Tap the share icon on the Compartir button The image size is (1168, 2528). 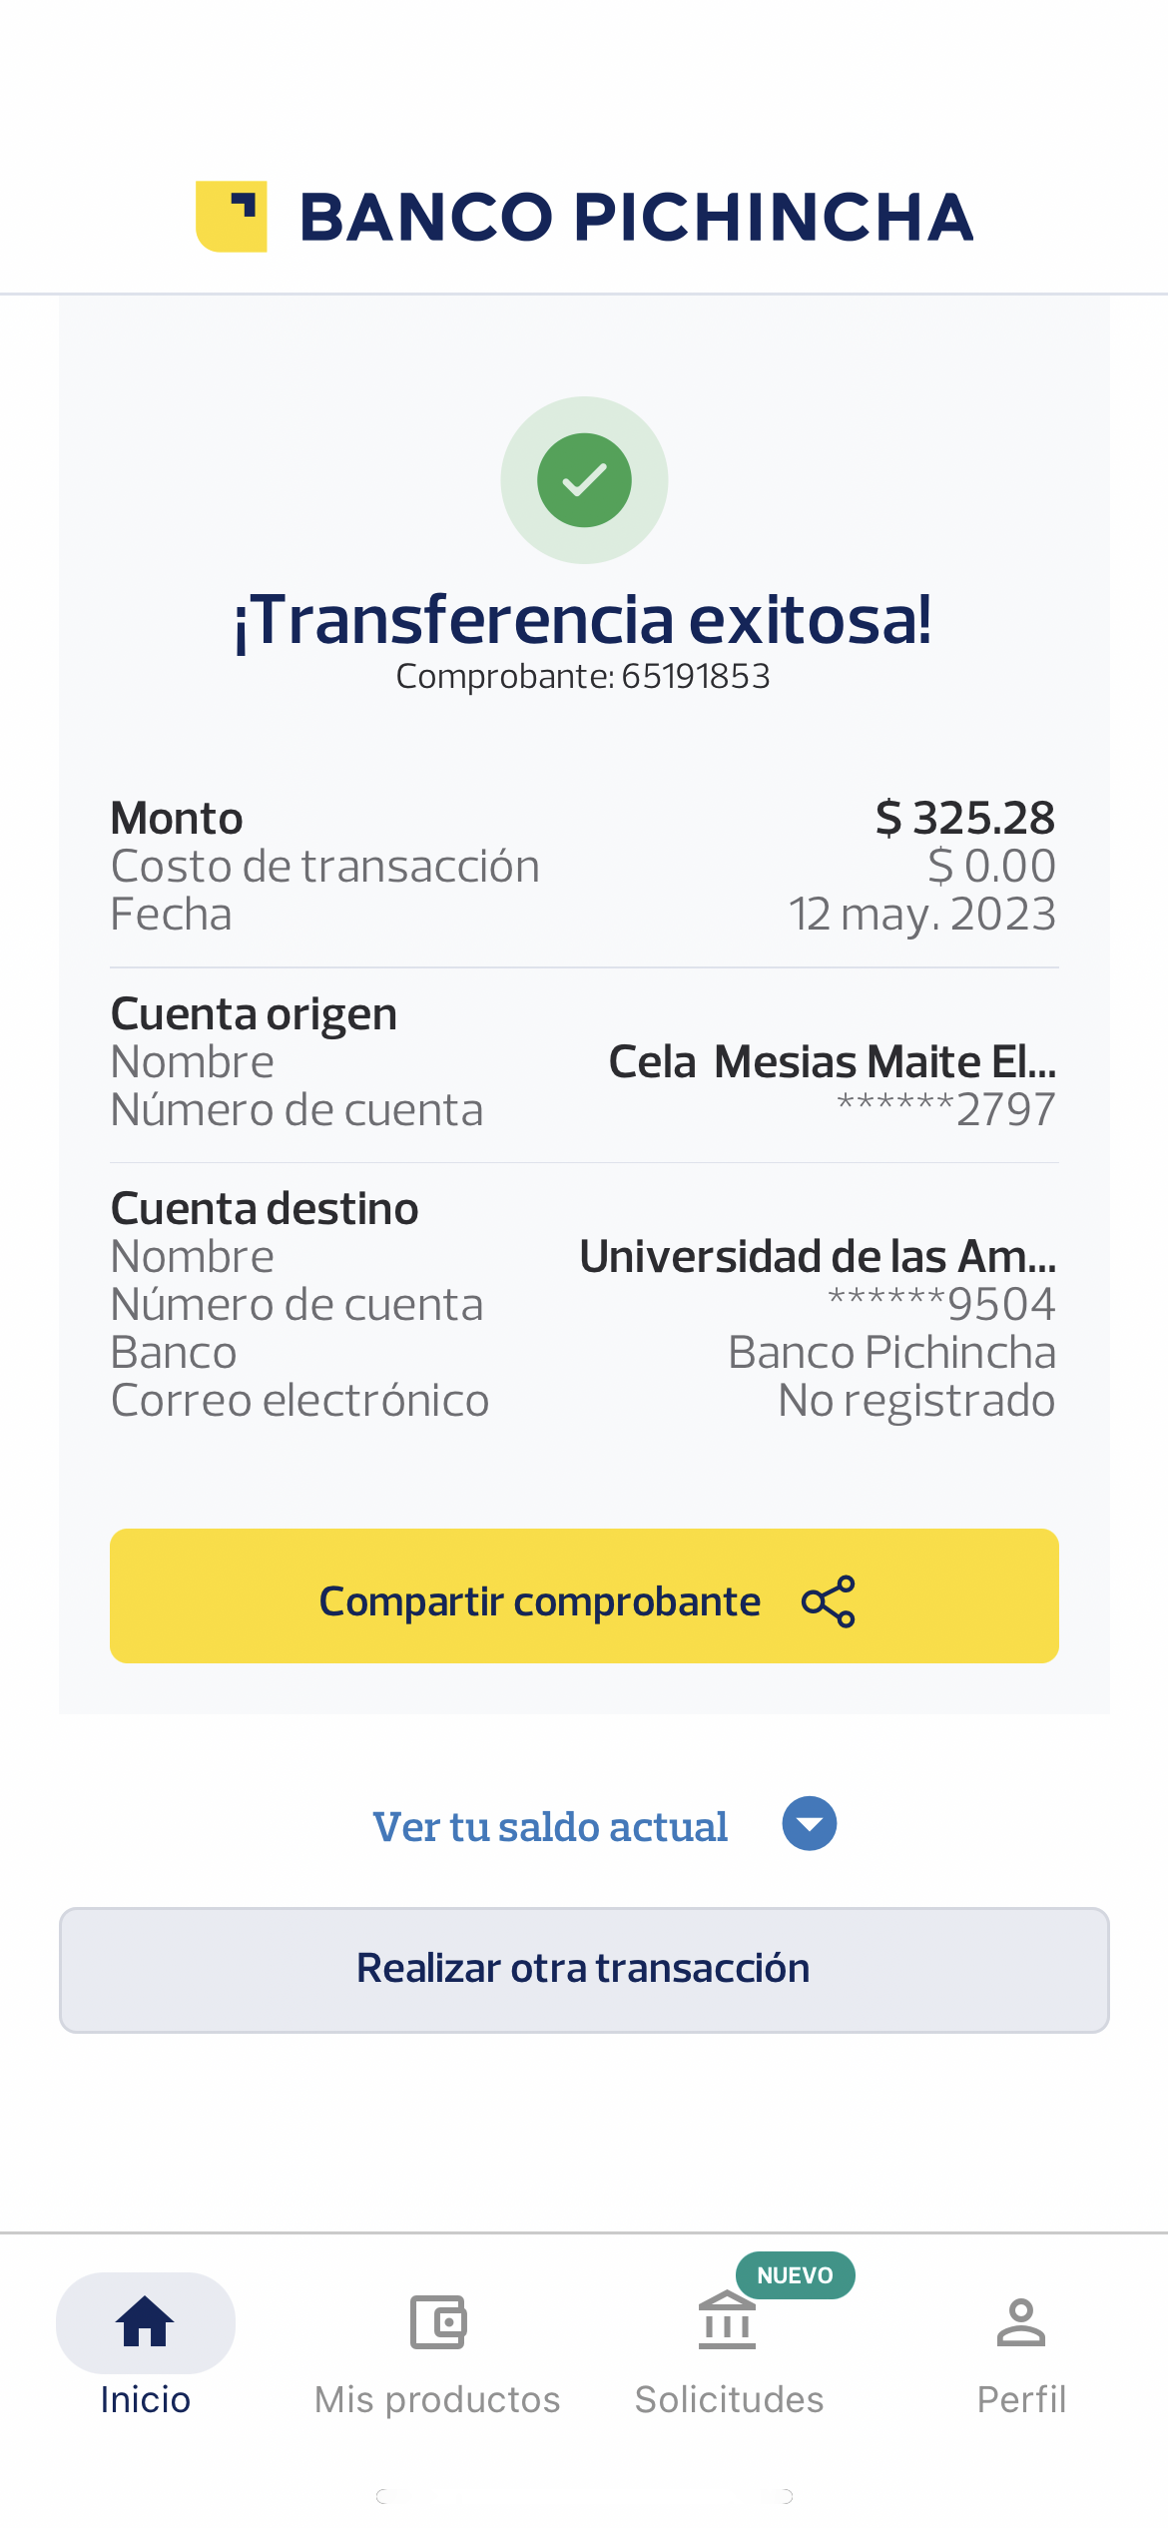829,1601
